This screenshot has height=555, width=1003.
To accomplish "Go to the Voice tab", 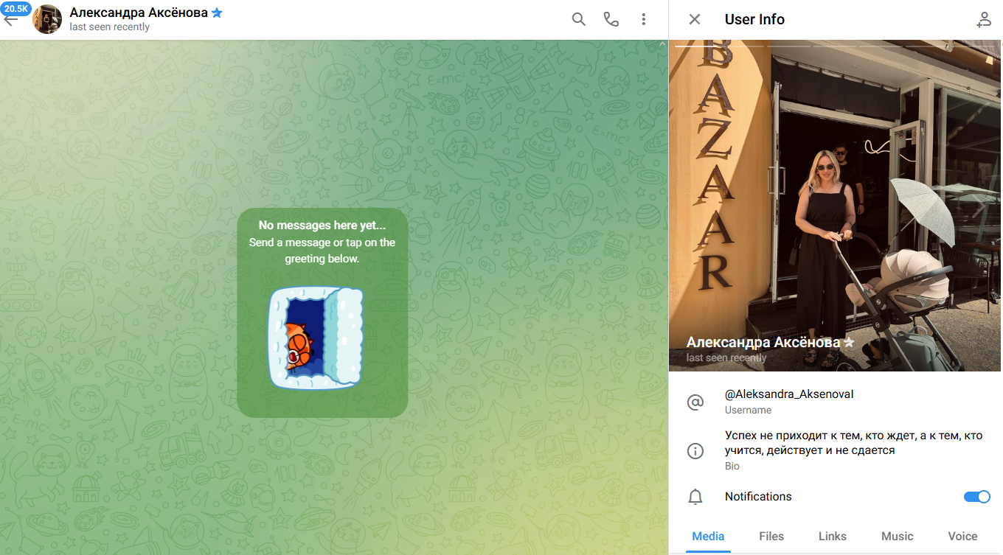I will pos(962,536).
